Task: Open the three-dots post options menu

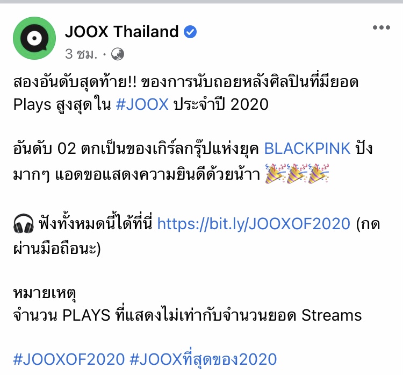Action: coord(382,27)
